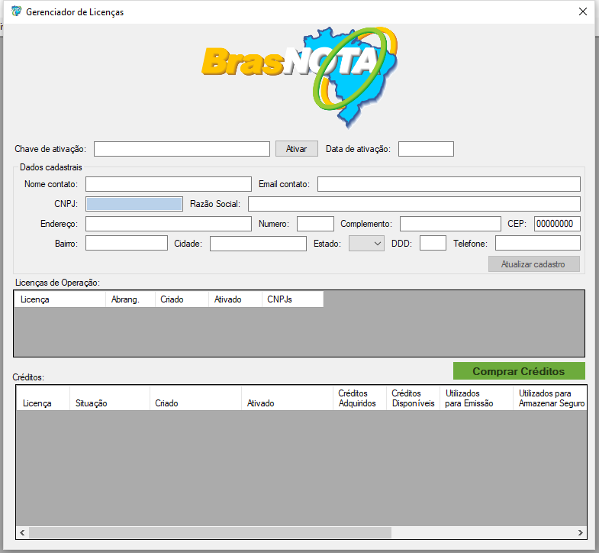Click the BrasNOTA logo image

(300, 77)
